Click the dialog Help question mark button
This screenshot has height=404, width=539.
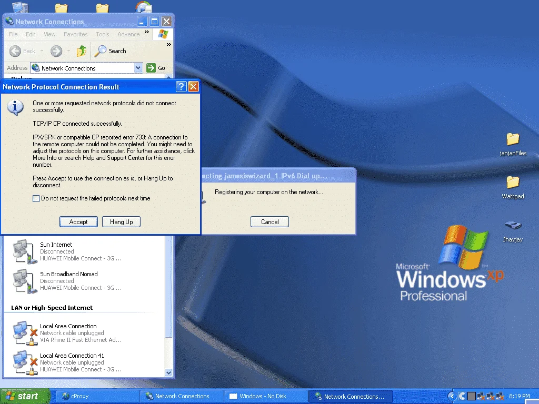(181, 87)
